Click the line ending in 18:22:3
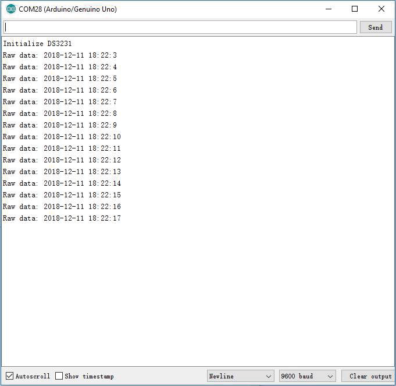 point(60,55)
